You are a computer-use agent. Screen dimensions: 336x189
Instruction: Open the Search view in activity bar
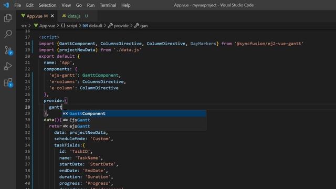tap(8, 34)
